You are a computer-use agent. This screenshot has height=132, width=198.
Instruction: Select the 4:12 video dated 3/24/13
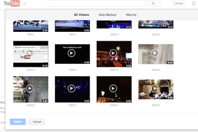156,24
